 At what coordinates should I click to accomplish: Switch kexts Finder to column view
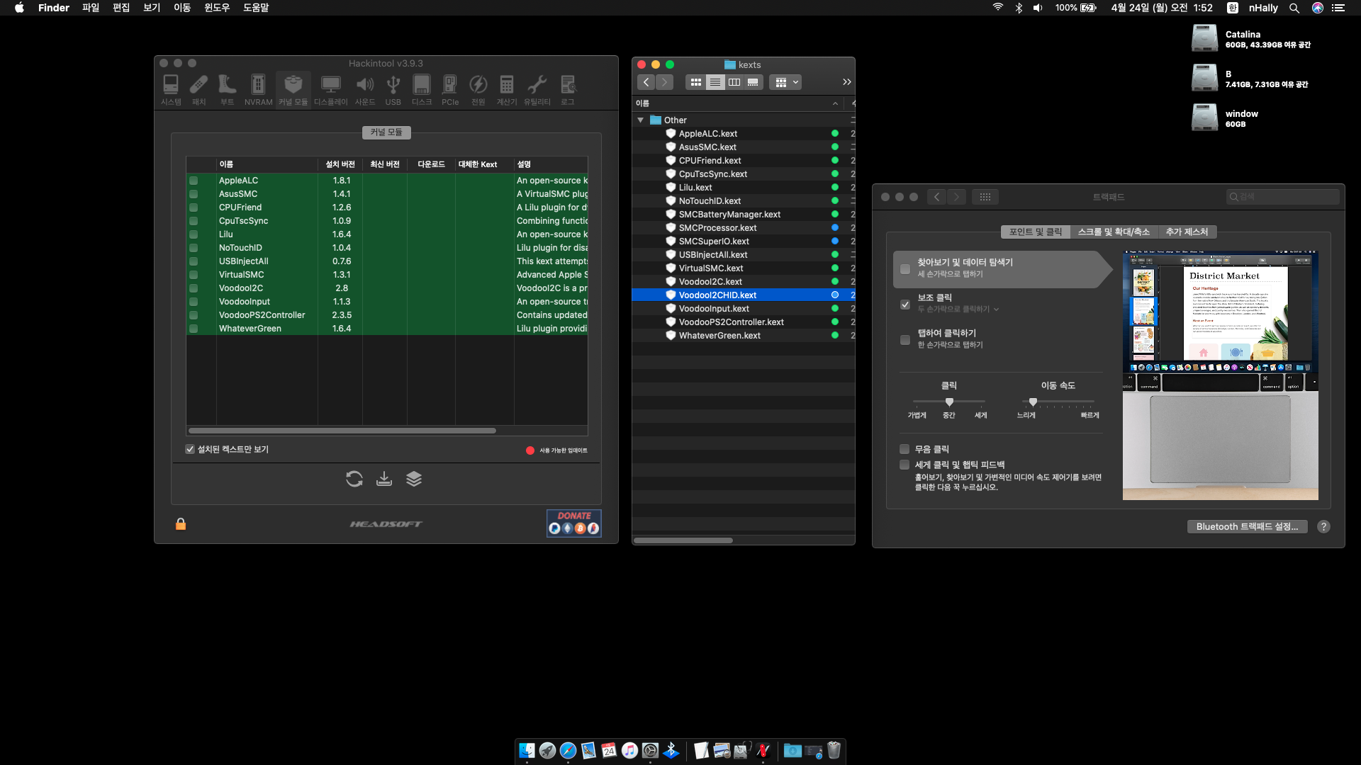click(734, 82)
